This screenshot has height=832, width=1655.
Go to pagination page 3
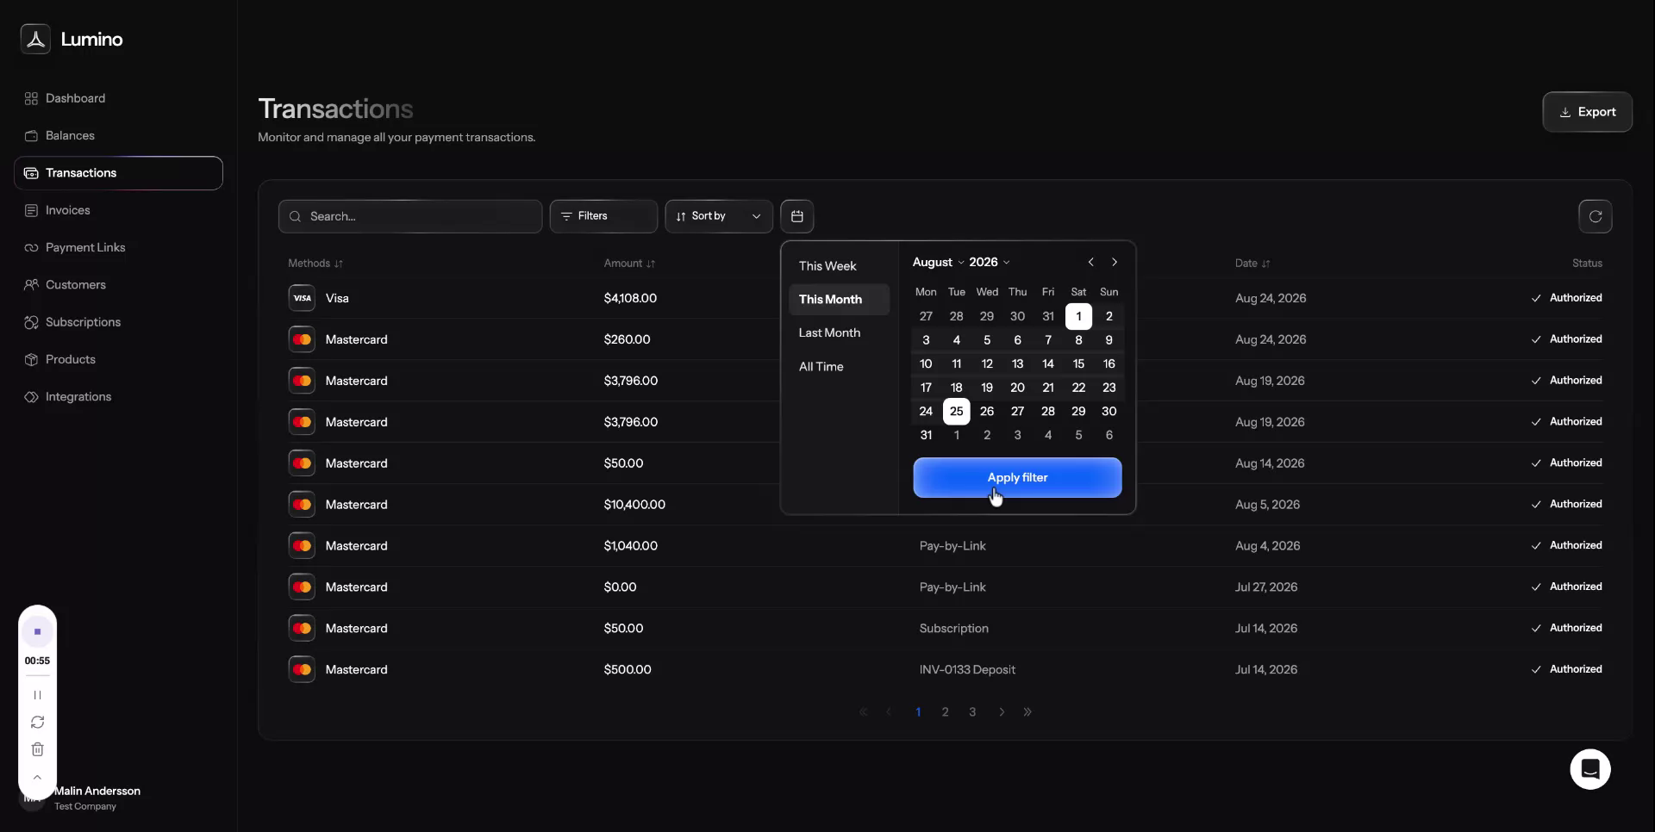(x=972, y=712)
